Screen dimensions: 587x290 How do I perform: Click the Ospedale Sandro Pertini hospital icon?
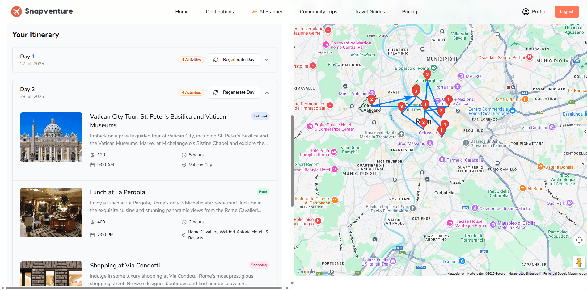tap(530, 57)
